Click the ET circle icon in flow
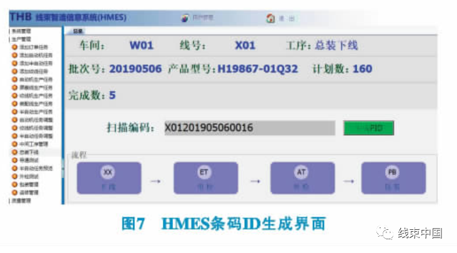The height and width of the screenshot is (253, 457). [204, 171]
